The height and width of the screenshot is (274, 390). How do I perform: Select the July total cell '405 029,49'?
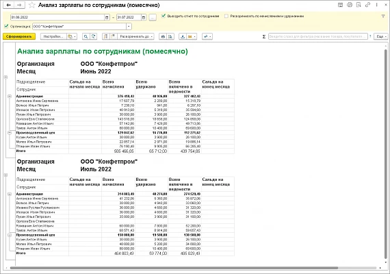185,253
